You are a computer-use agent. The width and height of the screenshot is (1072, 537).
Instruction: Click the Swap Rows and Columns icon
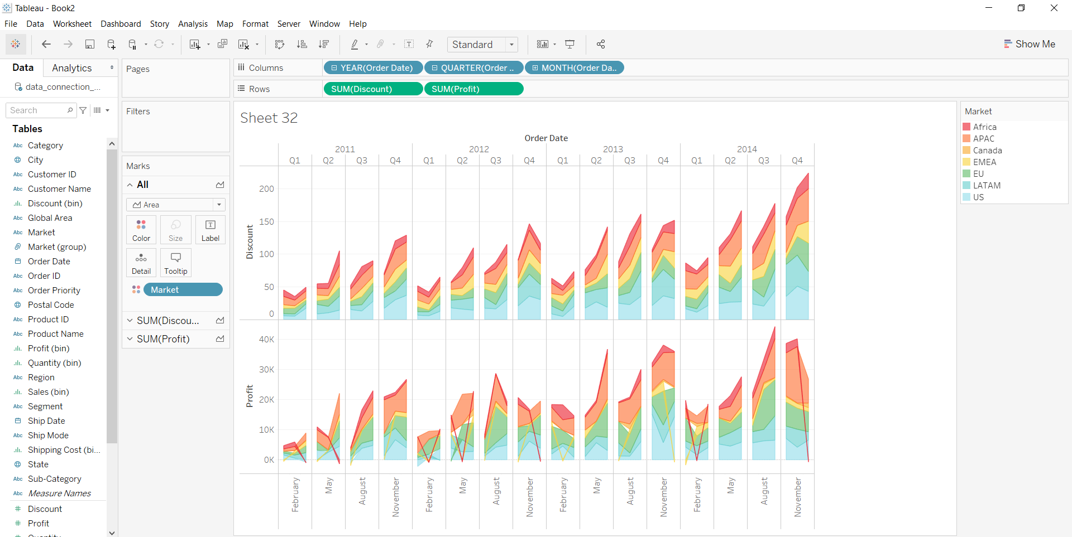coord(280,44)
